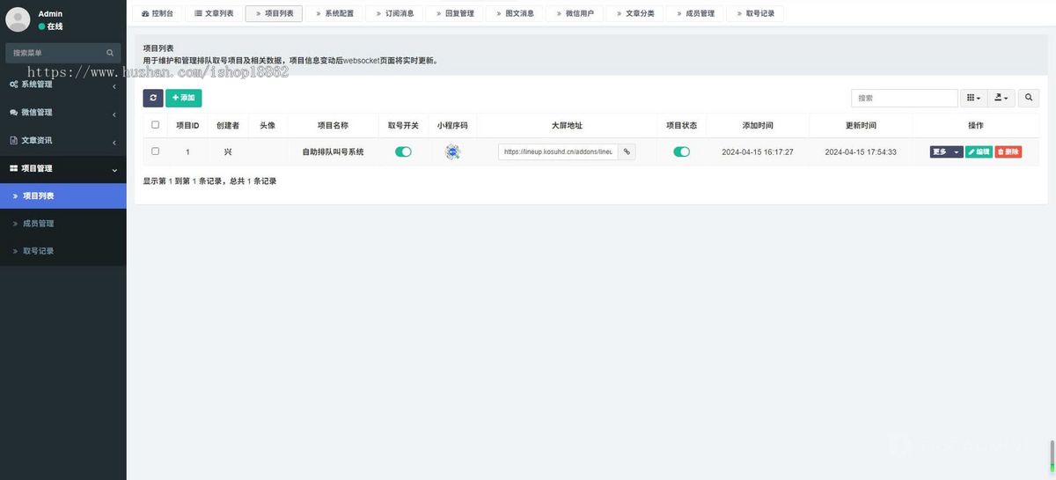Click the red 删除 button
The height and width of the screenshot is (480, 1056).
pyautogui.click(x=1008, y=151)
